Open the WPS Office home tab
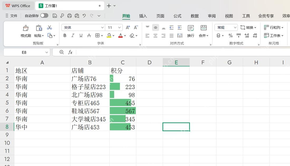The height and width of the screenshot is (166, 290). (18, 6)
